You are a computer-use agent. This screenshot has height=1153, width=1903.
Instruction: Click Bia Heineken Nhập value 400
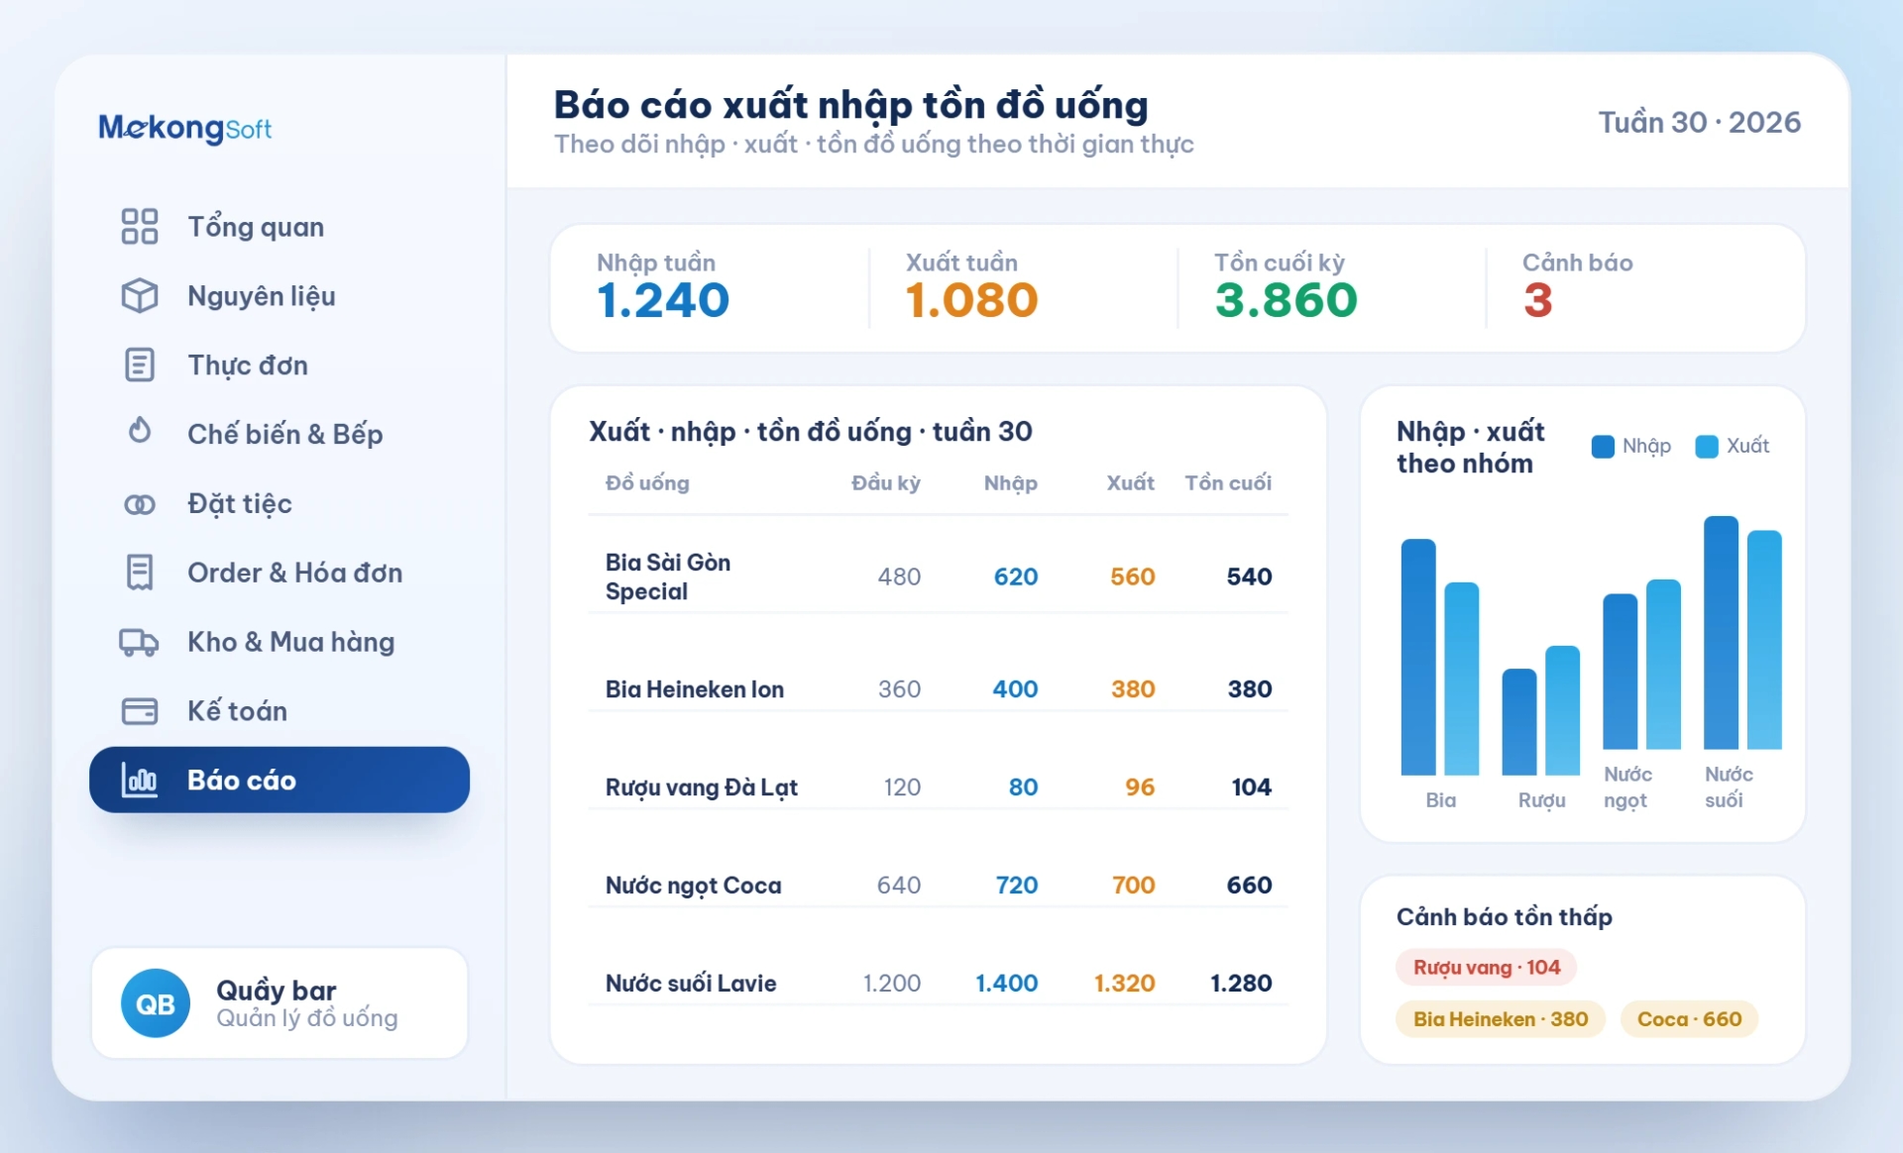click(1016, 689)
